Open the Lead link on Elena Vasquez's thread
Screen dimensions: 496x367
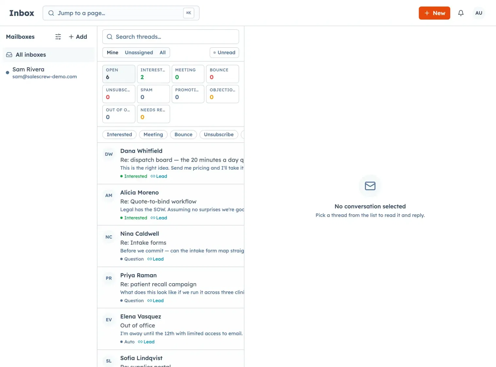[146, 342]
